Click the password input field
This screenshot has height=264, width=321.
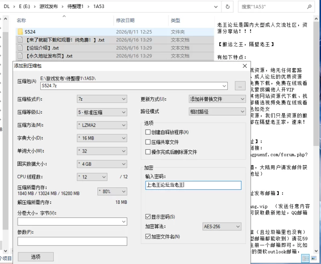tap(193, 185)
